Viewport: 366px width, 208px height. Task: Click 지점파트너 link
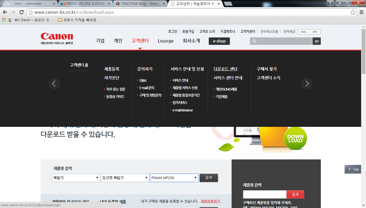(x=228, y=31)
